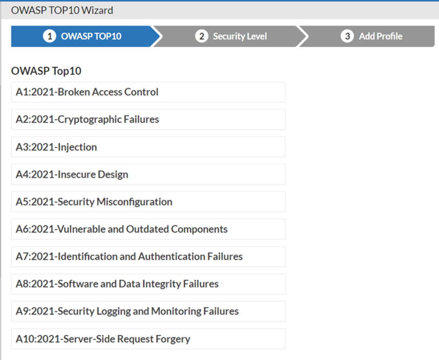Select A3:2021-Injection

[x=147, y=147]
